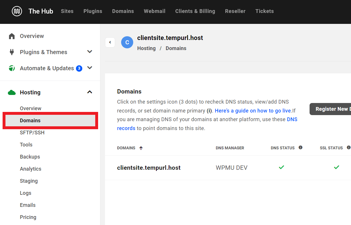Open the DNS records link
Viewport: 351px width, 225px height.
pyautogui.click(x=207, y=124)
